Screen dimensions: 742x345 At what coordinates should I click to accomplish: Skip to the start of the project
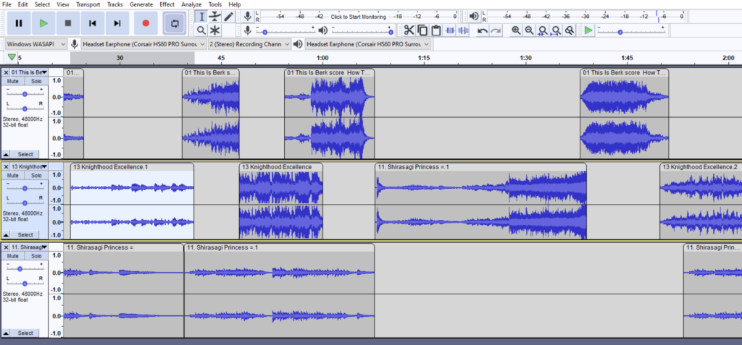93,23
